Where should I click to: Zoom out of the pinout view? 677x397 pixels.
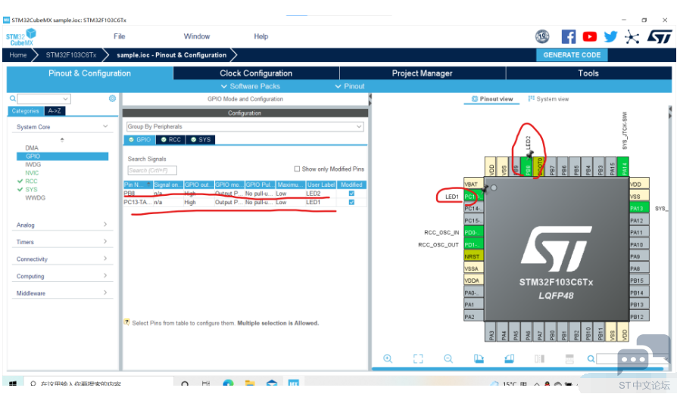[448, 358]
